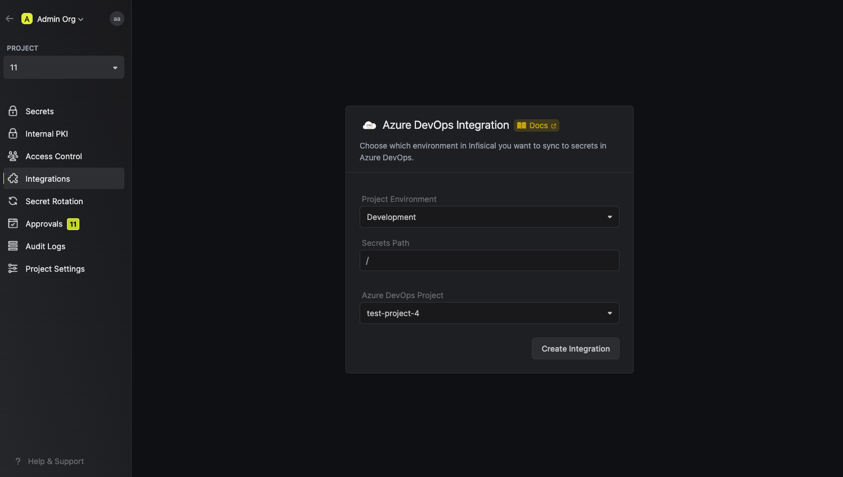The width and height of the screenshot is (843, 477).
Task: Open the Docs link
Action: (537, 125)
